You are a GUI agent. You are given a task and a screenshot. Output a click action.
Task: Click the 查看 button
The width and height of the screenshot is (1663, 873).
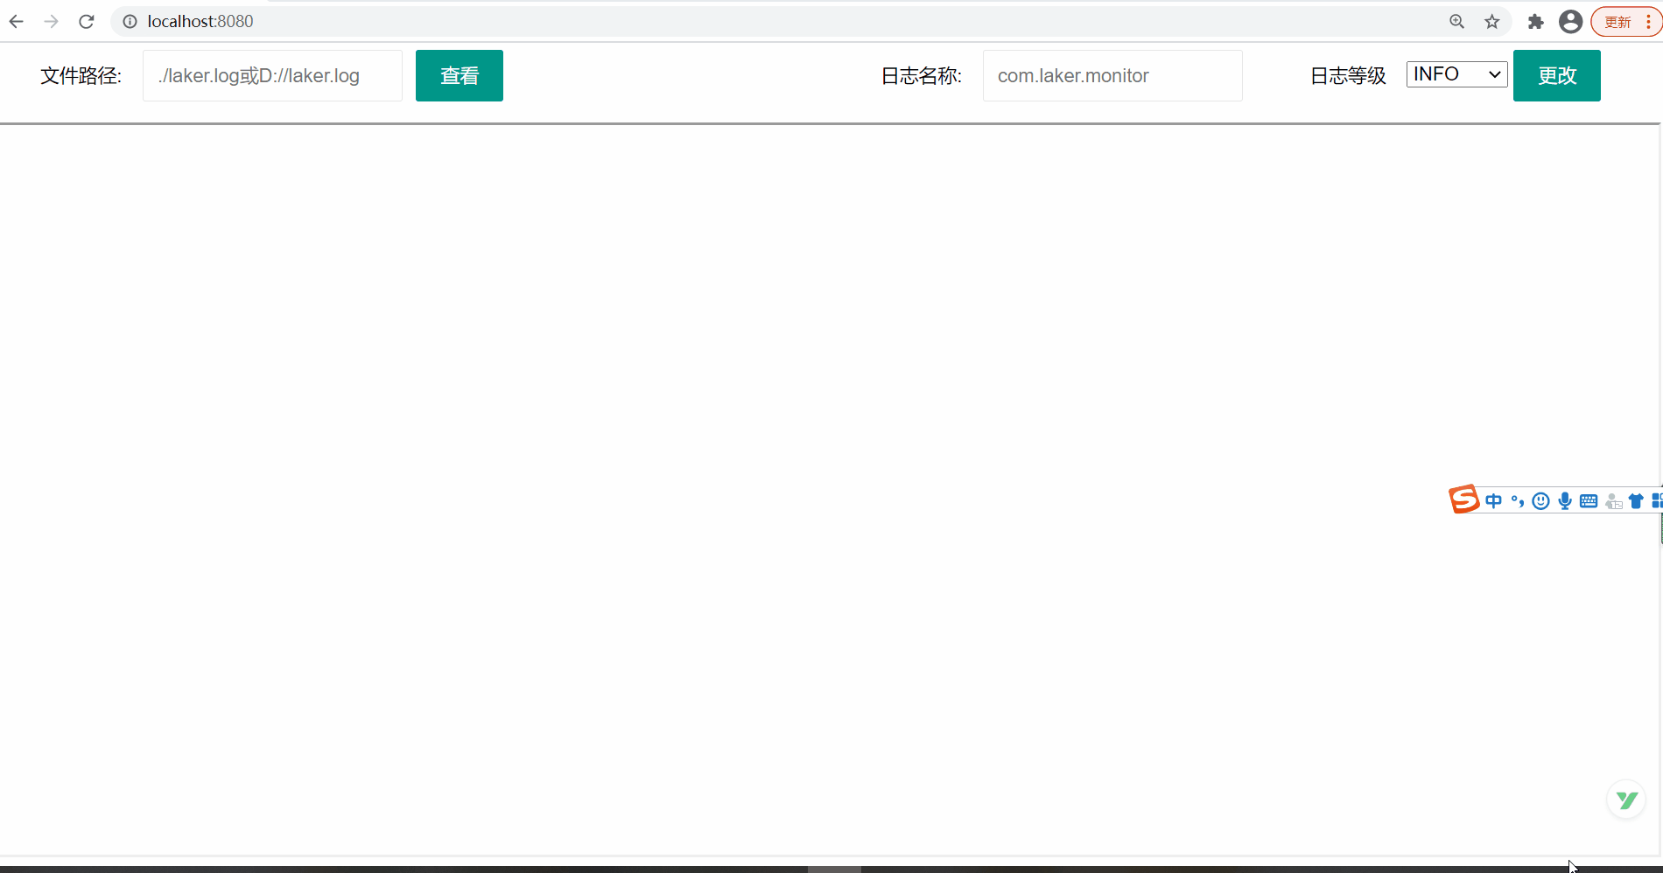(460, 75)
